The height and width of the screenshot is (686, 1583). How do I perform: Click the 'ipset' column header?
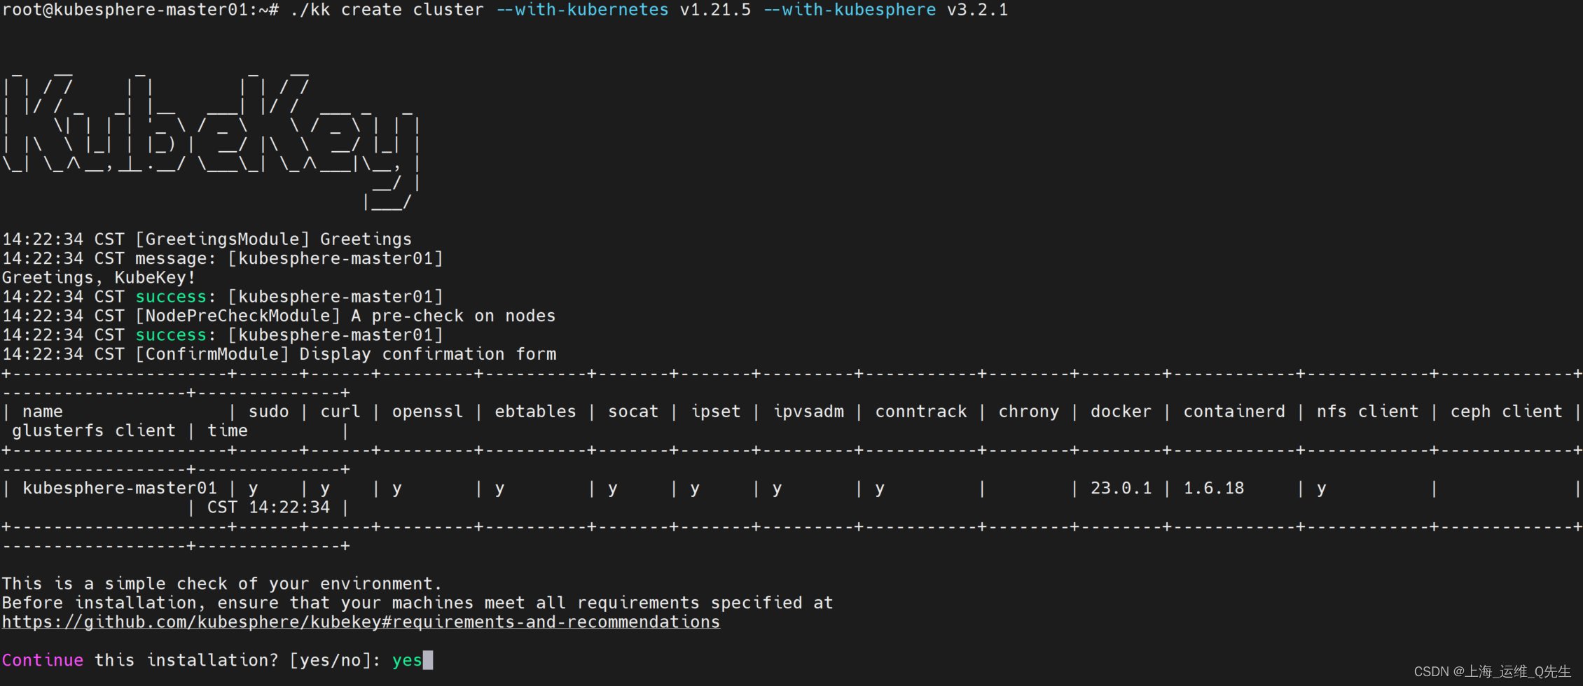716,412
